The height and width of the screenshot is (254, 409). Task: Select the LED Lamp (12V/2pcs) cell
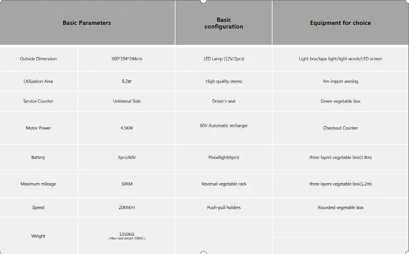[223, 59]
